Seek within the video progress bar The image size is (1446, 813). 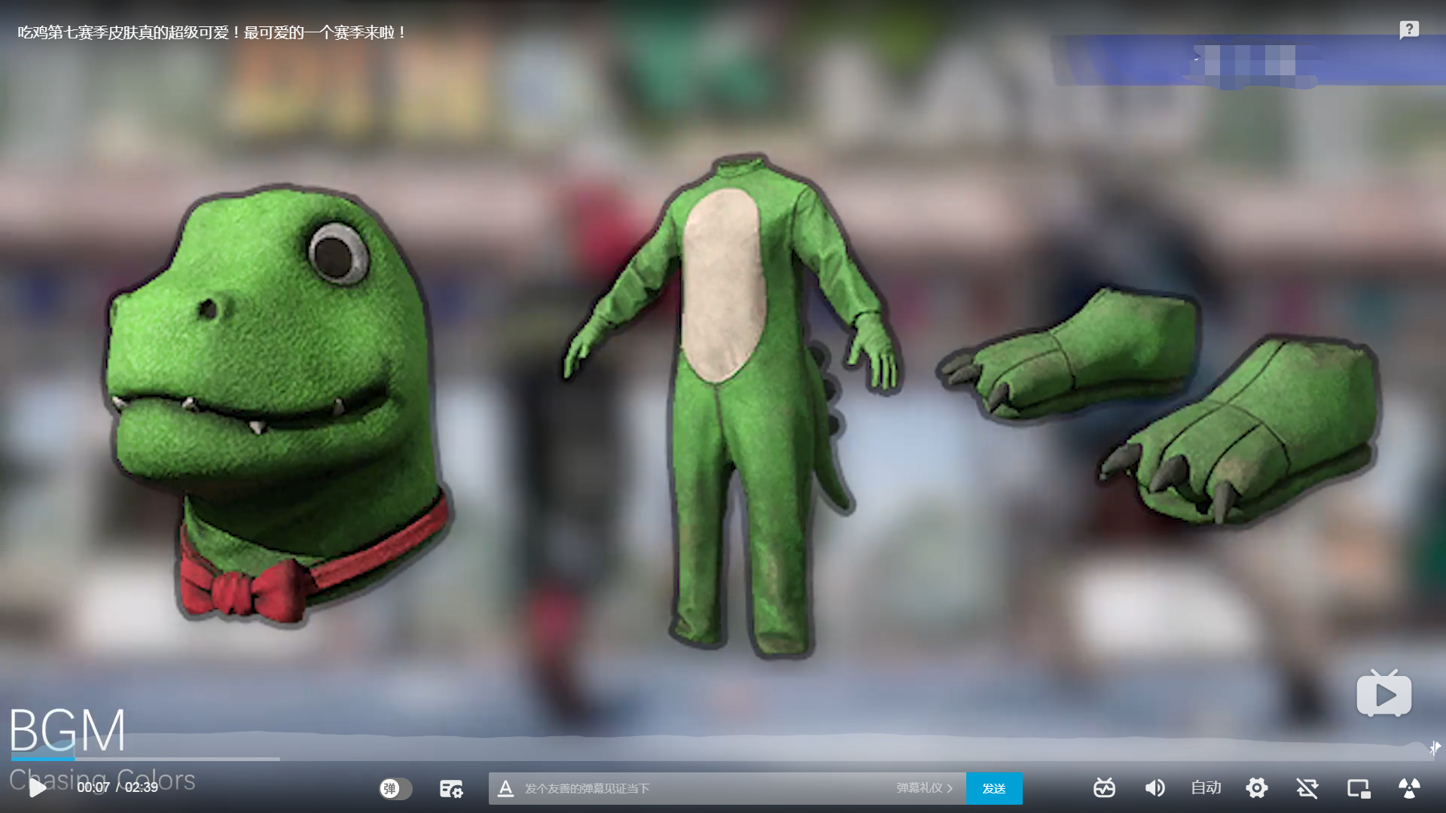point(723,759)
